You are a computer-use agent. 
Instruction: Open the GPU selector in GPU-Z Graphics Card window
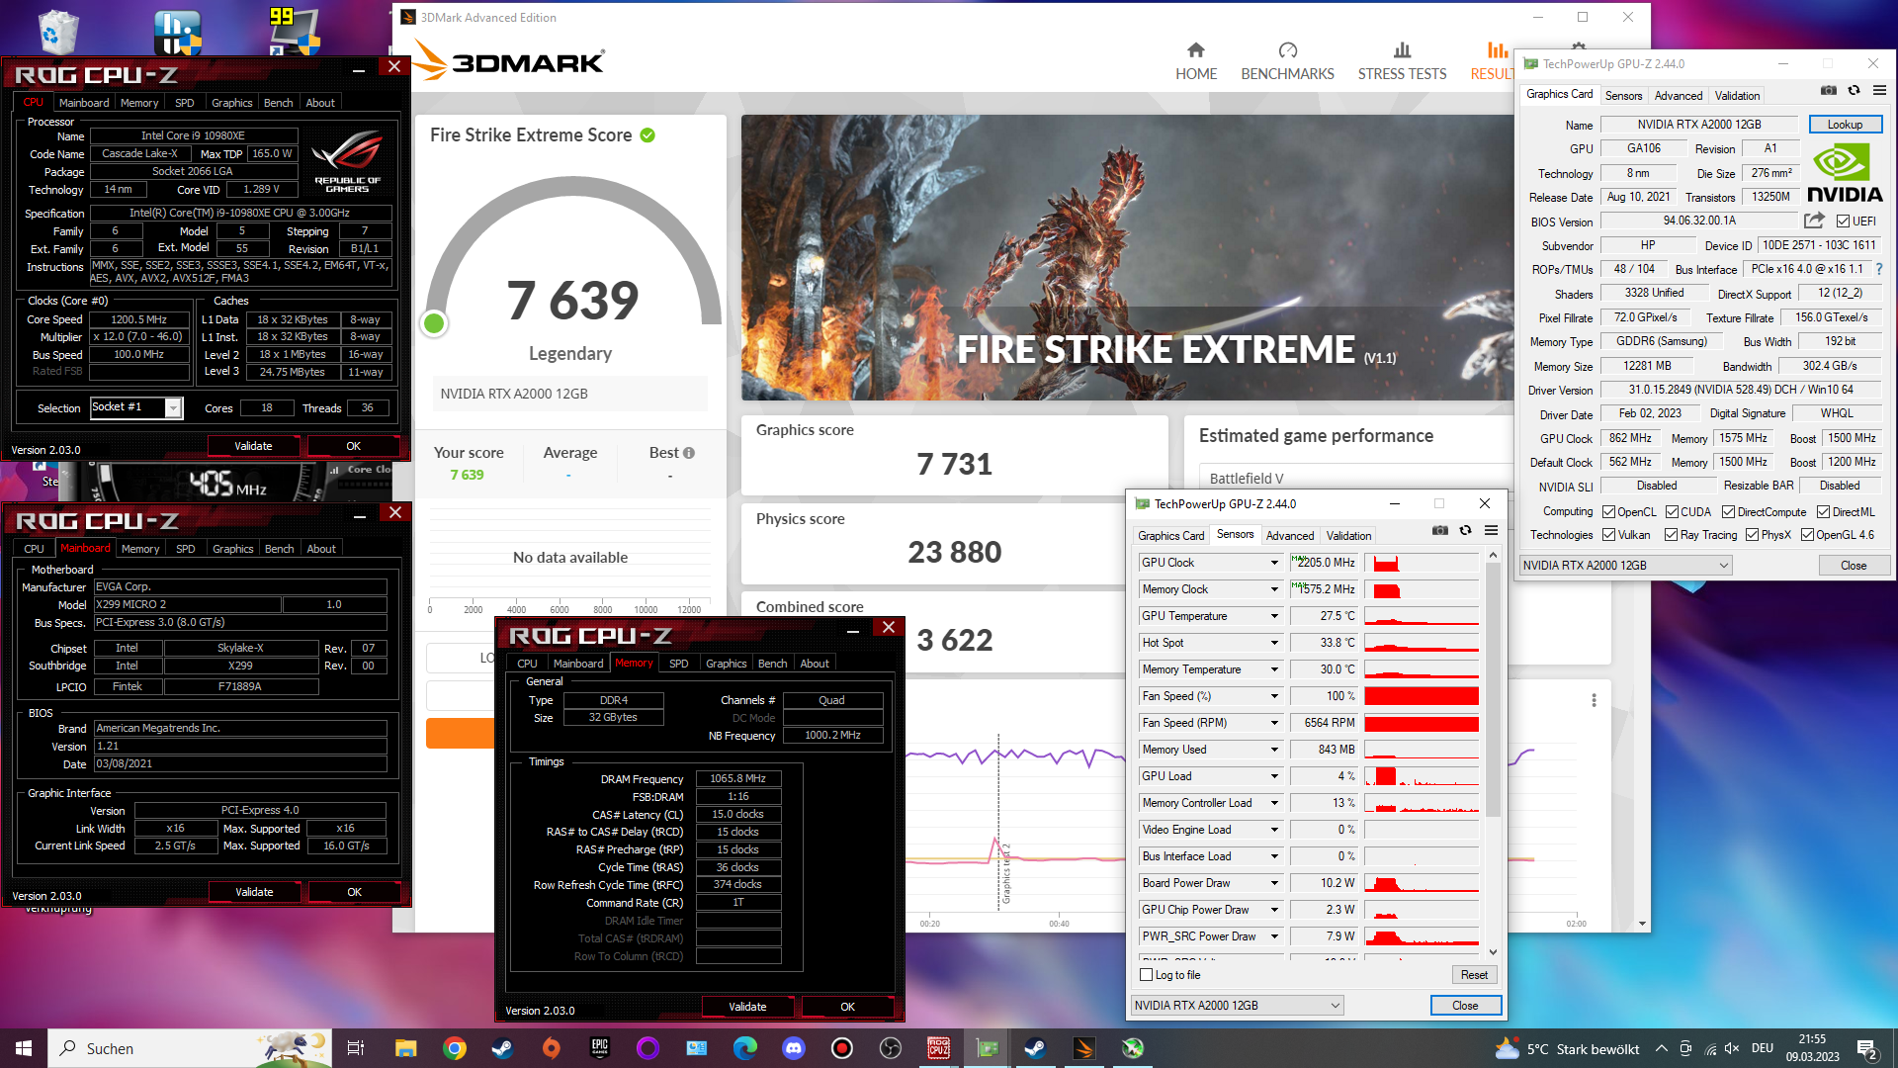[1625, 566]
